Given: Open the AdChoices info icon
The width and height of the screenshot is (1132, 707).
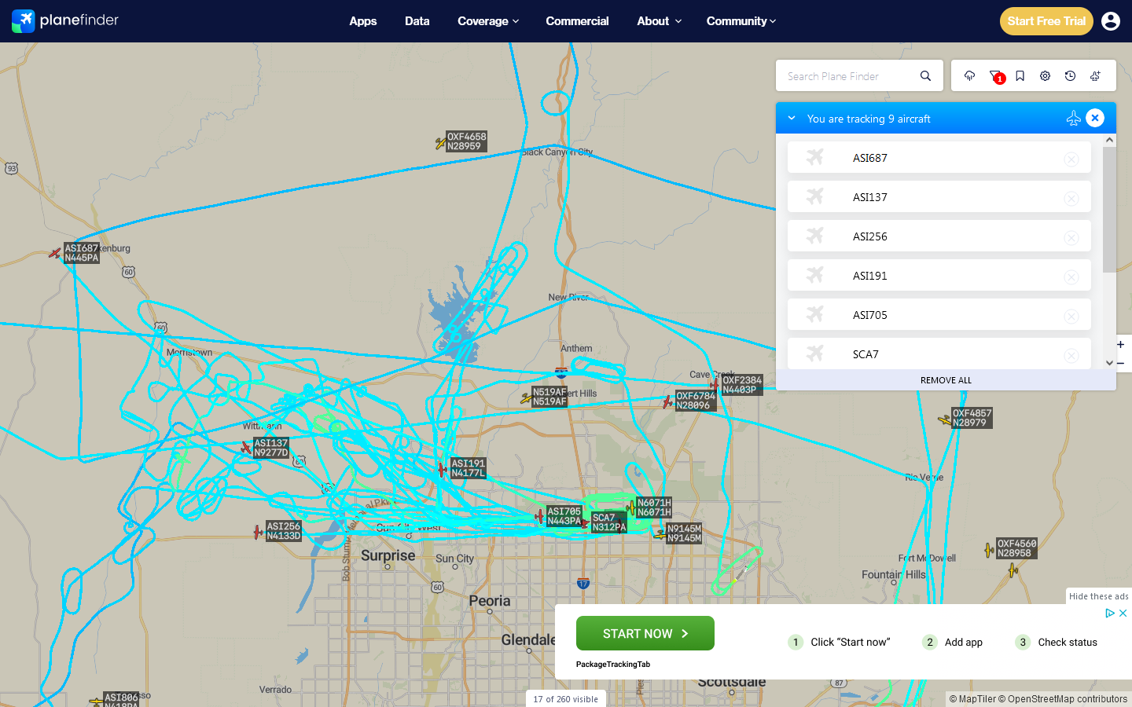Looking at the screenshot, I should coord(1110,613).
